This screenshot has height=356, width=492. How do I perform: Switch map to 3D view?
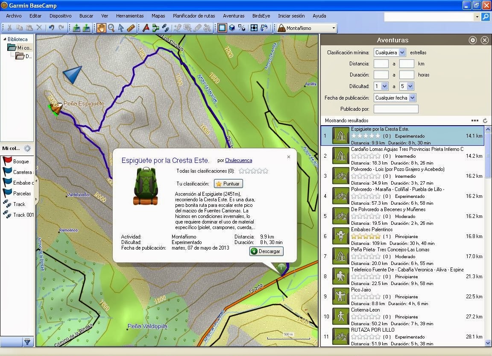231,27
